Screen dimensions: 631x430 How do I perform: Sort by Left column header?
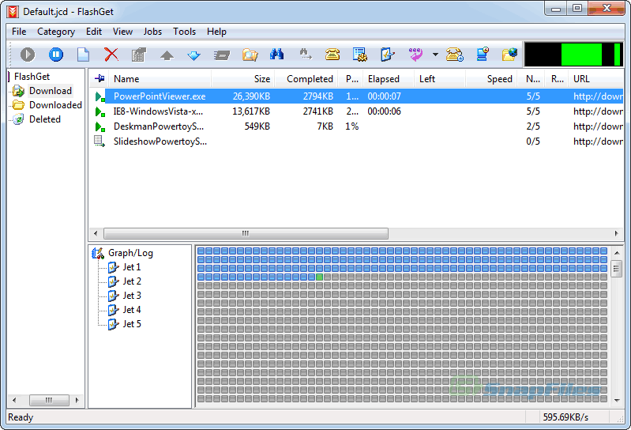click(x=440, y=79)
